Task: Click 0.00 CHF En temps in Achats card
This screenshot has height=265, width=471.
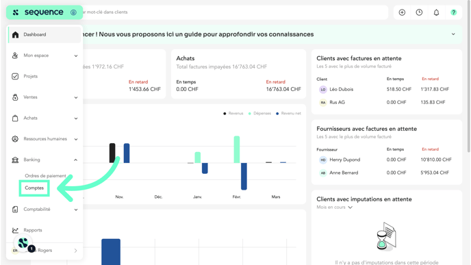Action: point(187,89)
